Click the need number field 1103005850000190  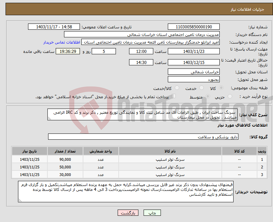click(194, 27)
